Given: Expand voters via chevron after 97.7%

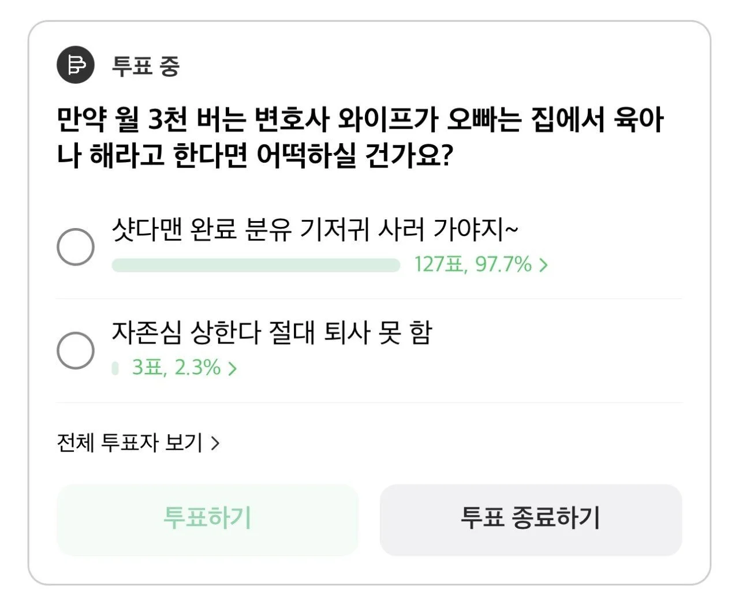Looking at the screenshot, I should coord(543,265).
